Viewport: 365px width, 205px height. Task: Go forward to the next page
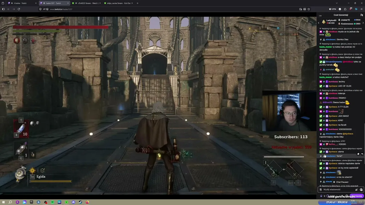[x=13, y=9]
